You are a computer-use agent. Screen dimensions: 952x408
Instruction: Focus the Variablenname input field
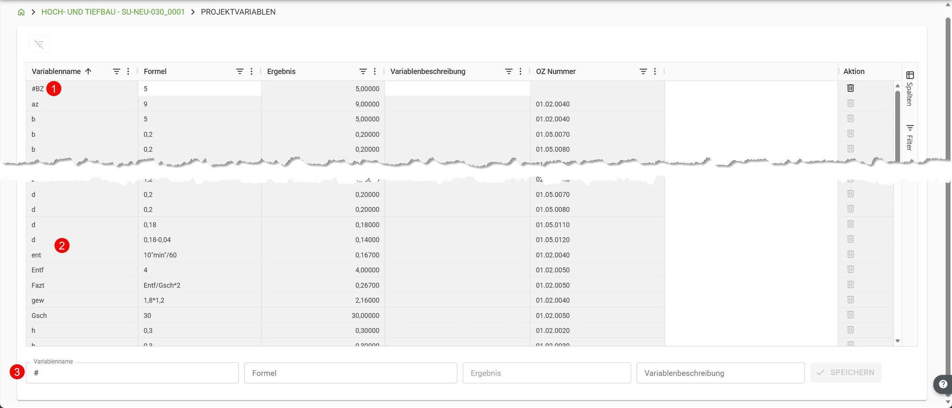pos(132,373)
